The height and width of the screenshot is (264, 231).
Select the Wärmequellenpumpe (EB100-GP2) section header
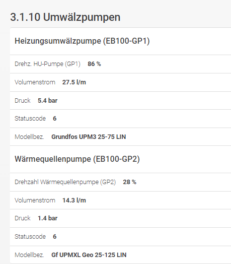[x=77, y=159]
